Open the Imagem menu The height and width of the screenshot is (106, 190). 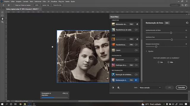click(x=19, y=1)
